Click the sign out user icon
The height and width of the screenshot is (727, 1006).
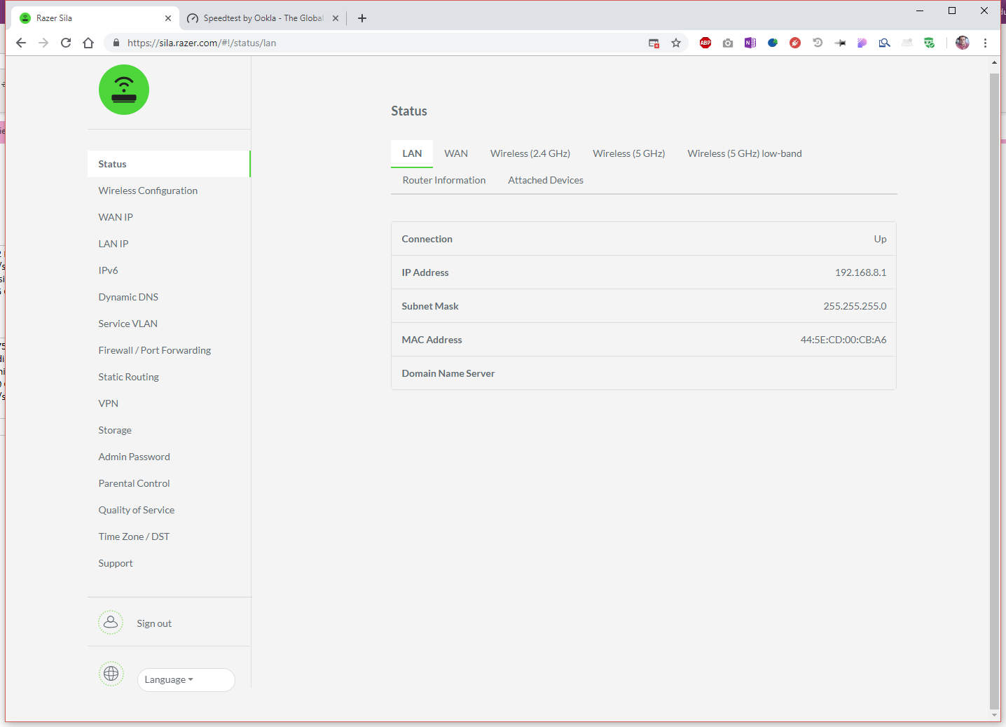coord(111,622)
